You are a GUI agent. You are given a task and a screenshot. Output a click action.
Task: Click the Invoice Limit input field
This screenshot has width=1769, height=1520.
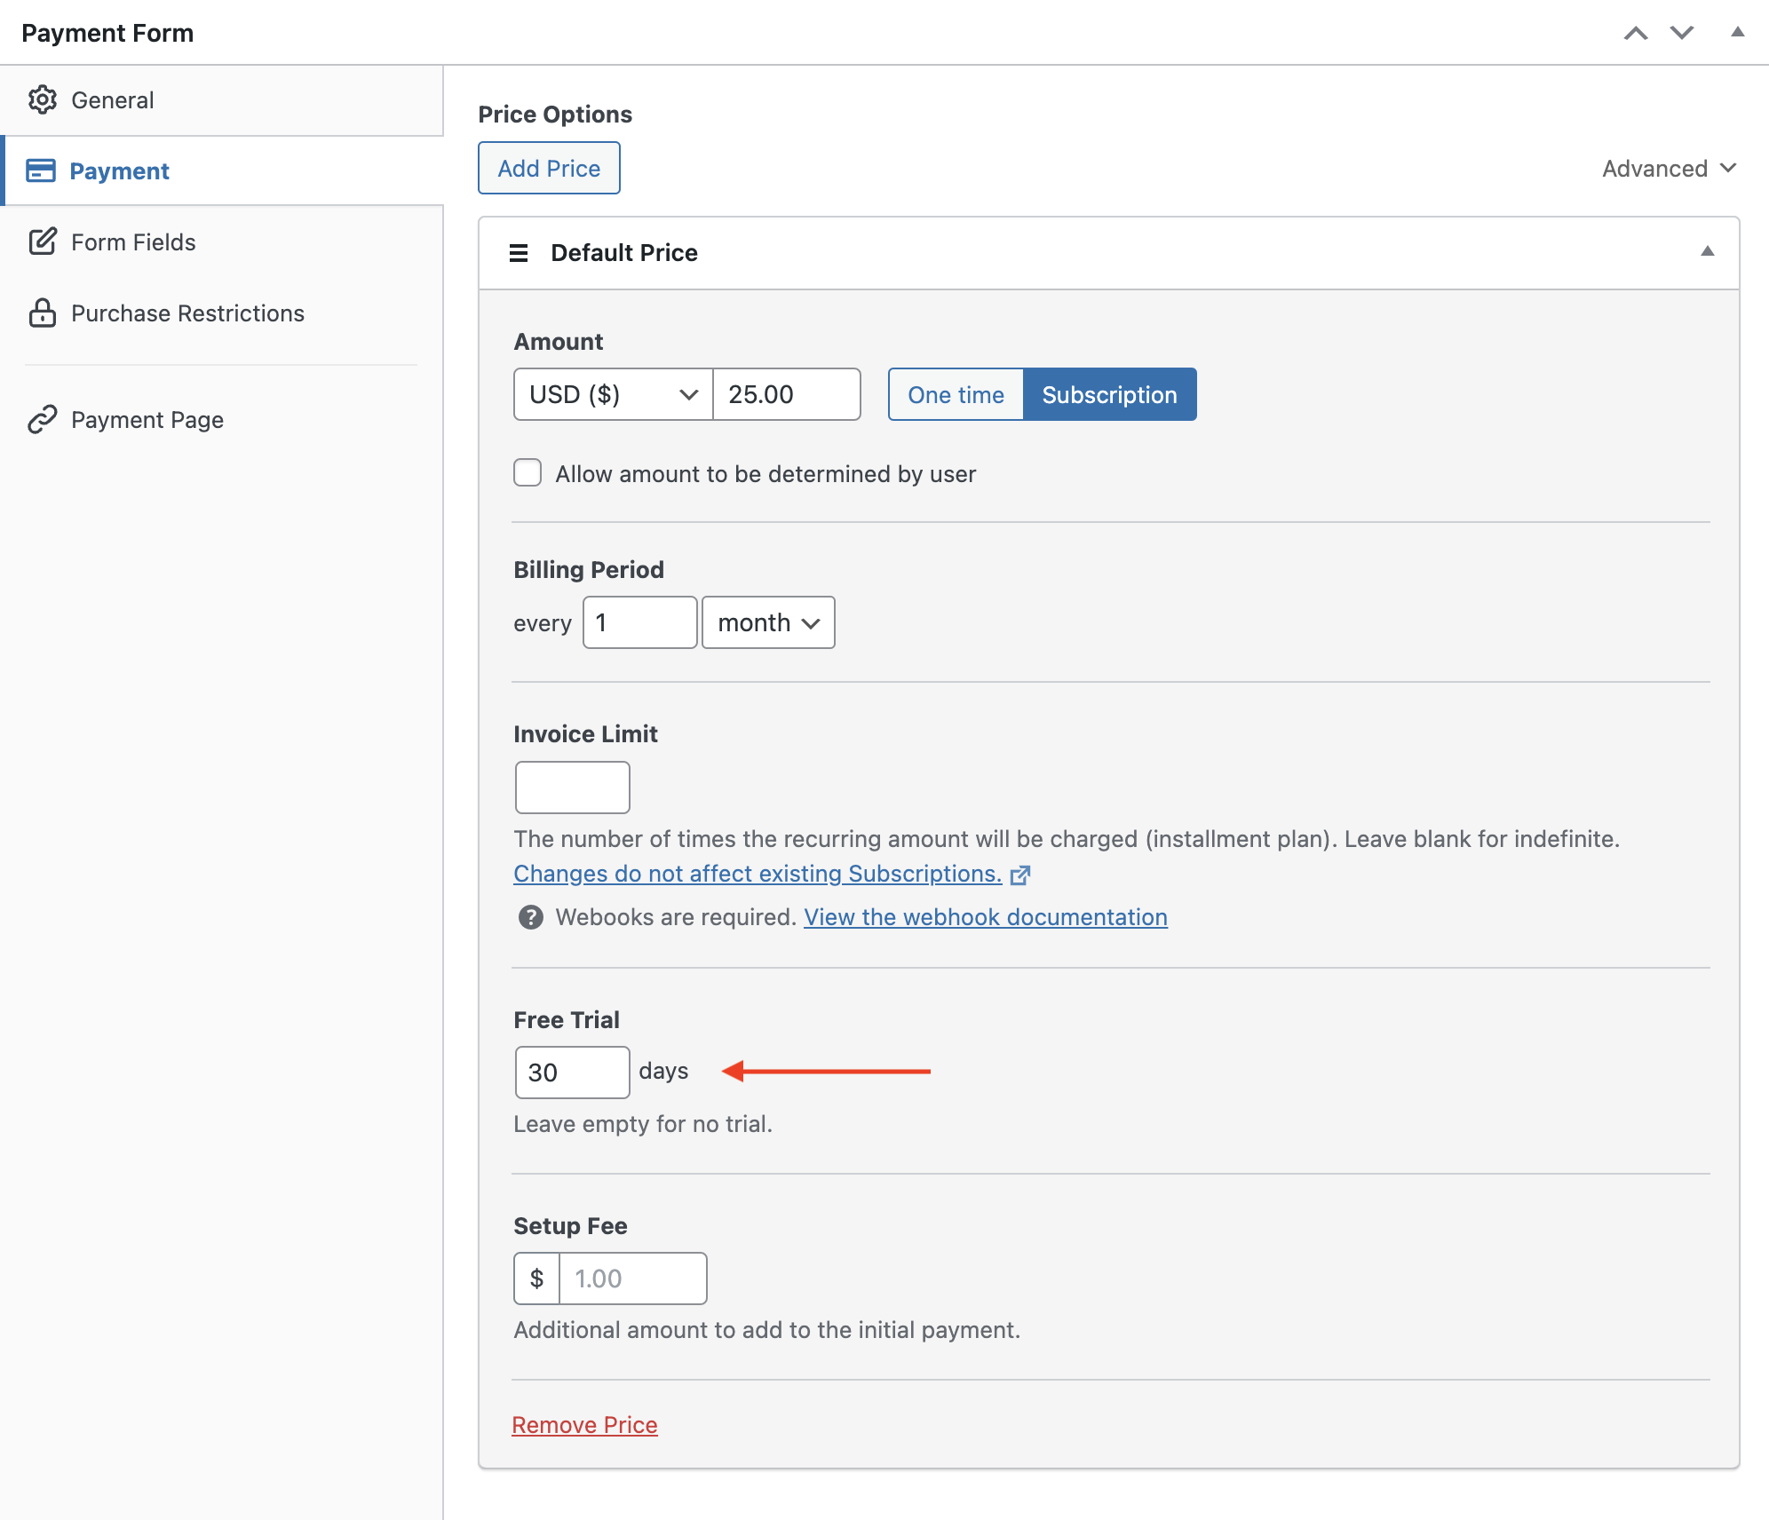(x=572, y=787)
